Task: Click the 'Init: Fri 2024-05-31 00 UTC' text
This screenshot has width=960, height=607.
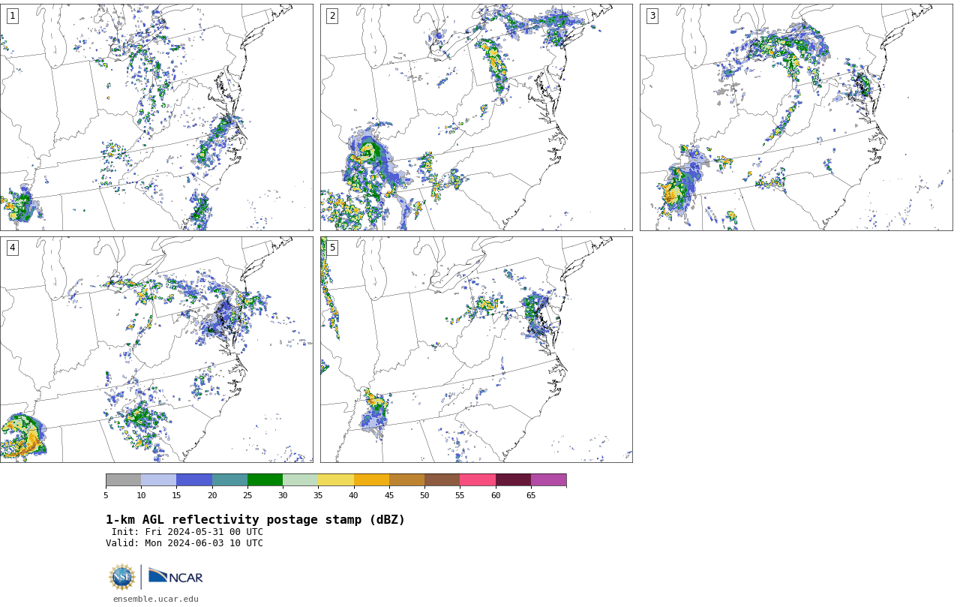Action: 187,532
